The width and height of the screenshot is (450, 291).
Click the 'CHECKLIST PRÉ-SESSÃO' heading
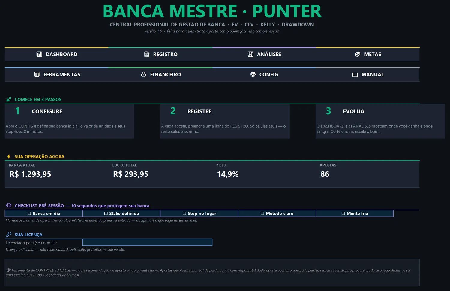(x=39, y=206)
